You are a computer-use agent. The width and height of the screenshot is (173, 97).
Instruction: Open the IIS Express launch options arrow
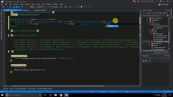tap(59, 7)
